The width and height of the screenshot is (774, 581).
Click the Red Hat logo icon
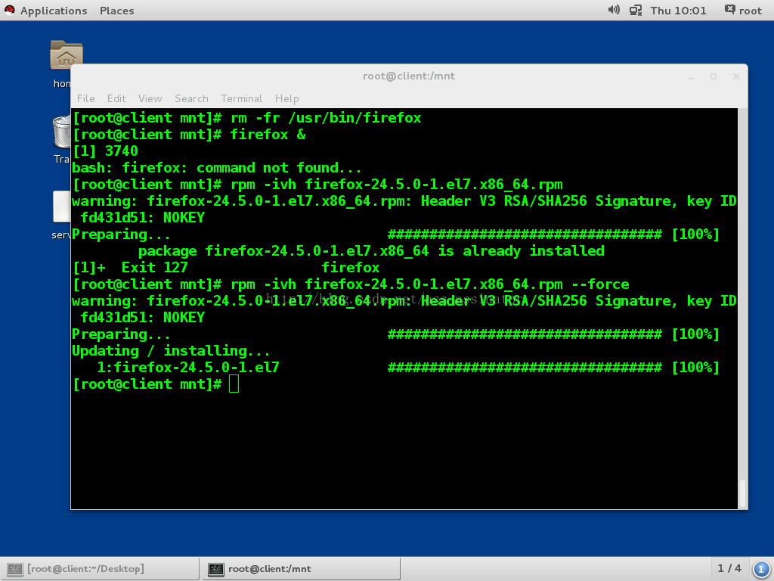coord(9,11)
